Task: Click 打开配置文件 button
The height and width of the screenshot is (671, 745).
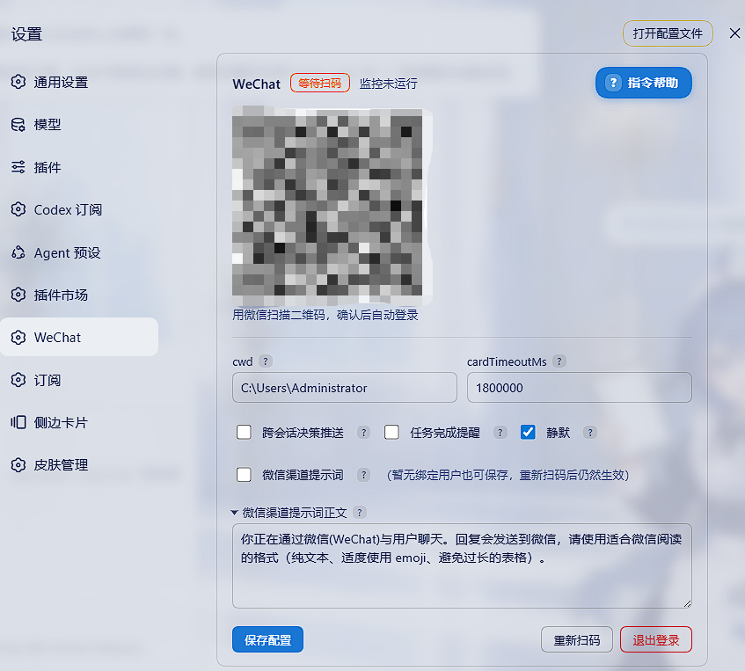Action: [668, 33]
